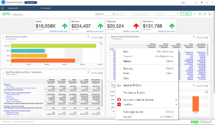Edit the Balance Sheet Detail by Entity panel

(197, 37)
